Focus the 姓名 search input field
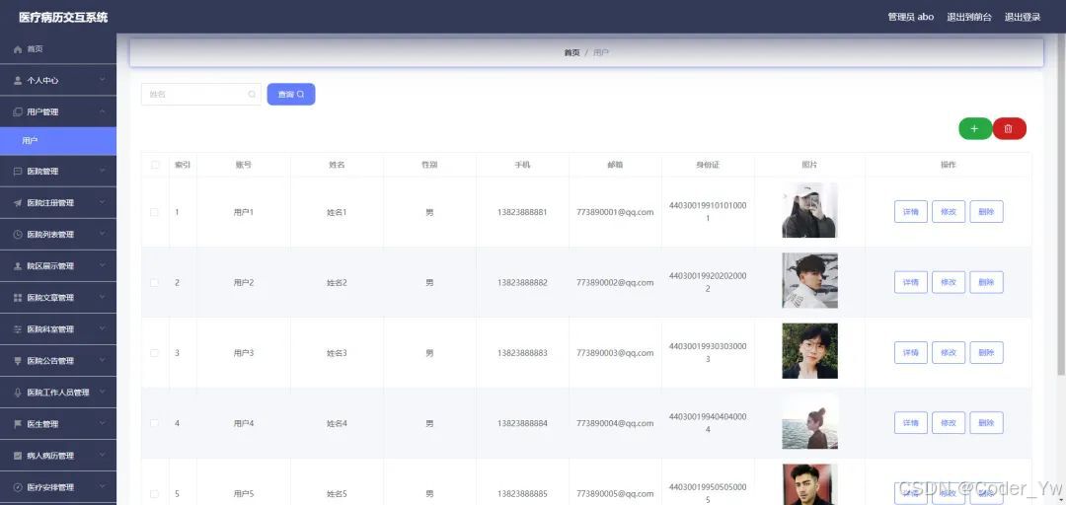 [x=201, y=95]
